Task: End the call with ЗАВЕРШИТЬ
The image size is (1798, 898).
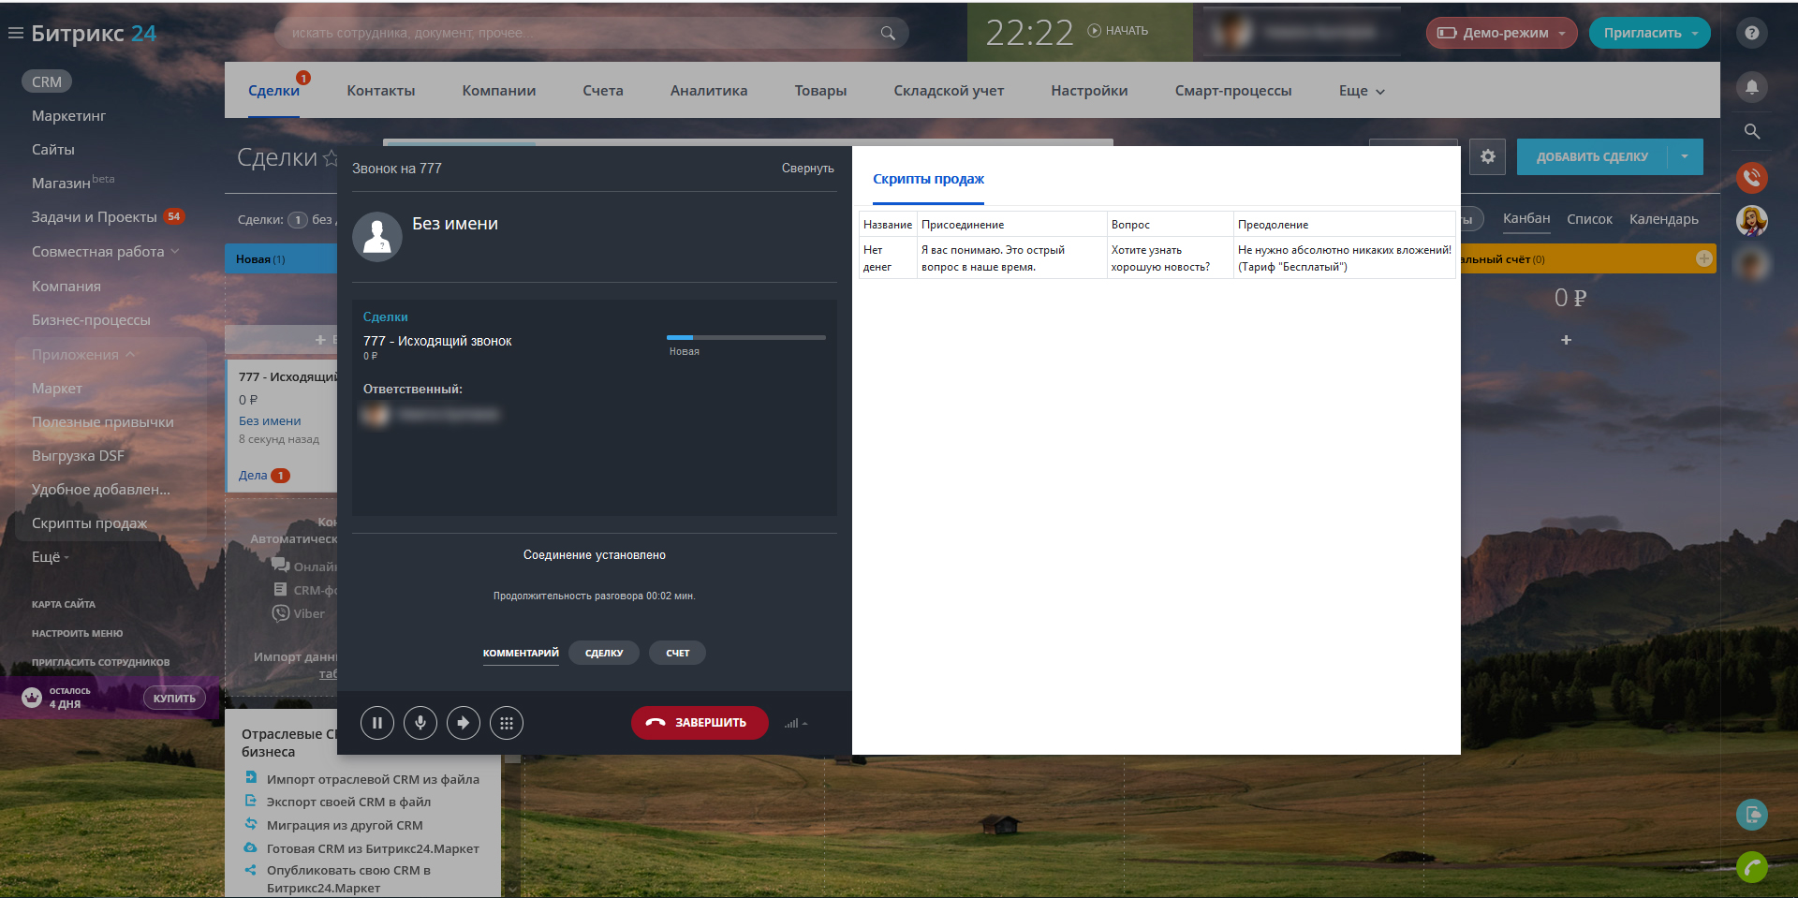Action: [700, 722]
